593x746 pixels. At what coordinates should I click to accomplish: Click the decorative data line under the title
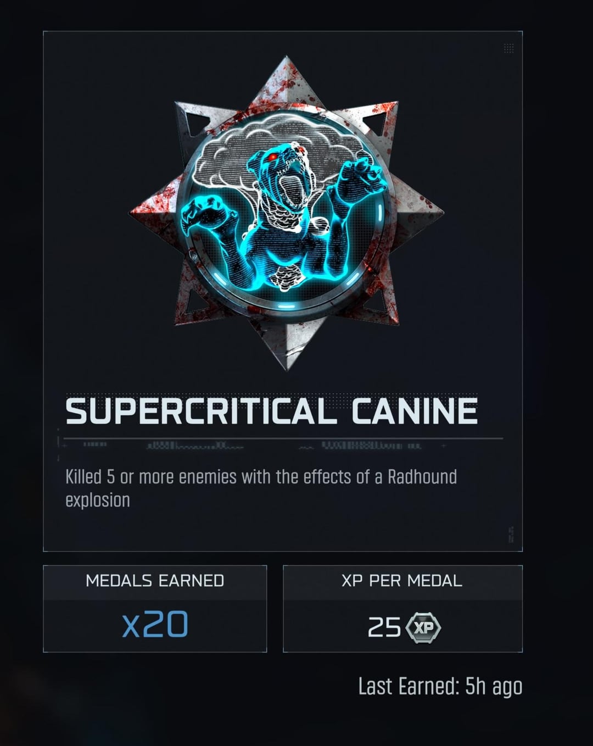pos(283,443)
